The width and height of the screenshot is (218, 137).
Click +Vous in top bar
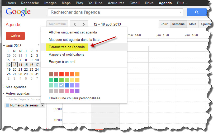[x=11, y=3]
